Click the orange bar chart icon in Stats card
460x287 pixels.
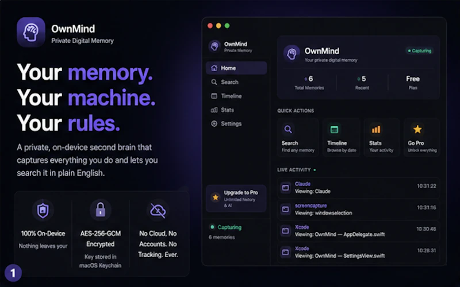click(x=376, y=129)
